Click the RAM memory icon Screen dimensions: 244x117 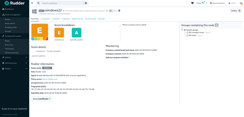tap(111, 11)
